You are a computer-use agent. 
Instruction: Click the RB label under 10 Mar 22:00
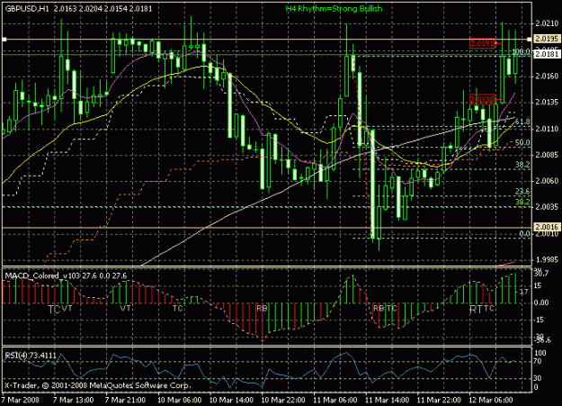click(x=262, y=308)
